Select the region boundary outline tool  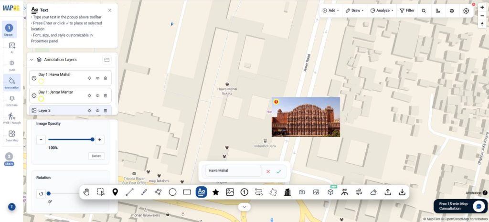[x=273, y=192]
